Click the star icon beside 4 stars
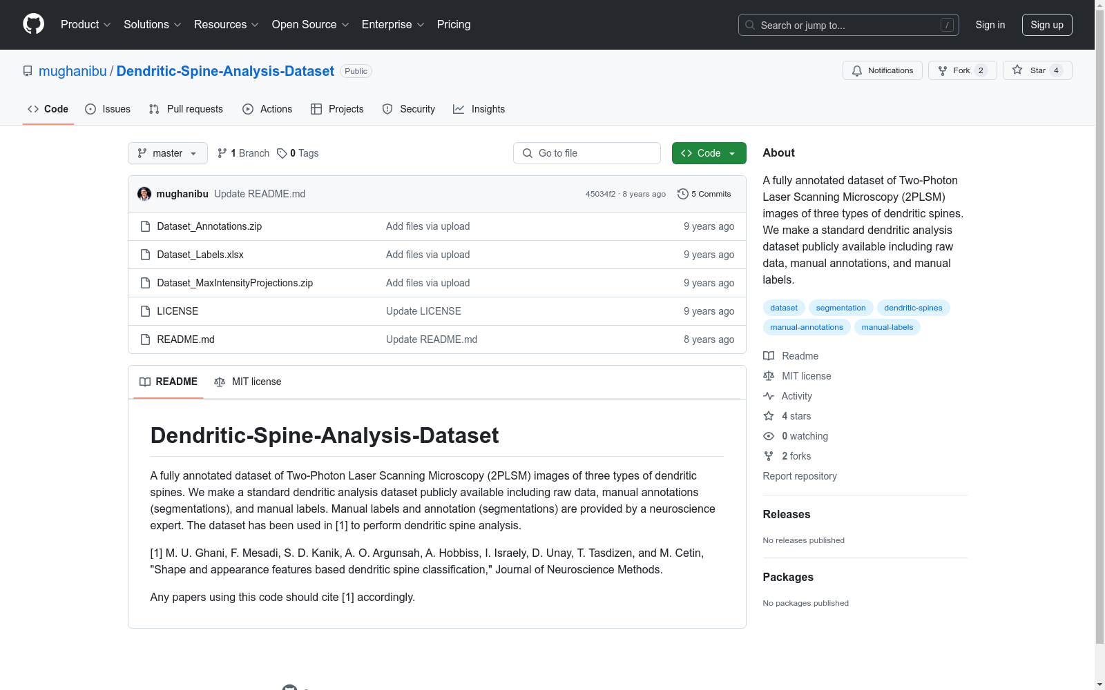 pos(769,416)
